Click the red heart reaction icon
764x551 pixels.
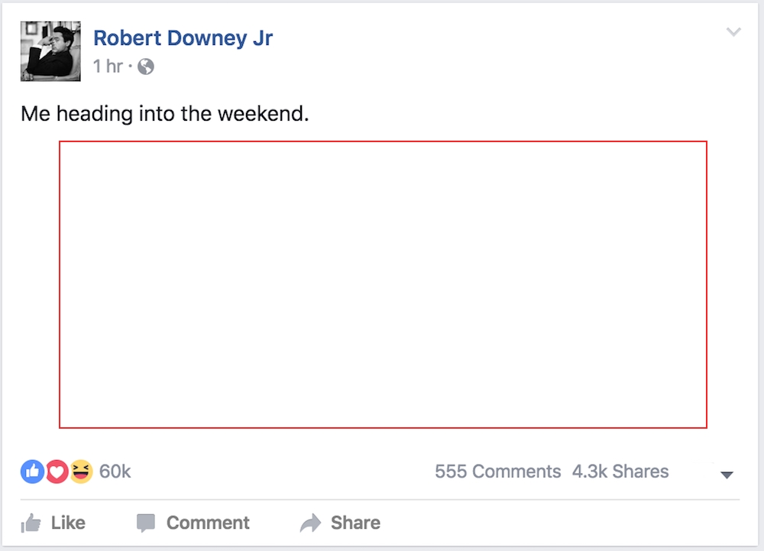(x=57, y=472)
